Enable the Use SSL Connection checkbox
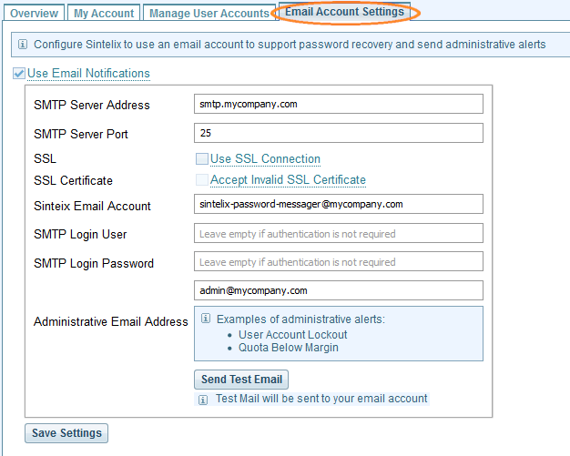570x456 pixels. click(x=202, y=158)
